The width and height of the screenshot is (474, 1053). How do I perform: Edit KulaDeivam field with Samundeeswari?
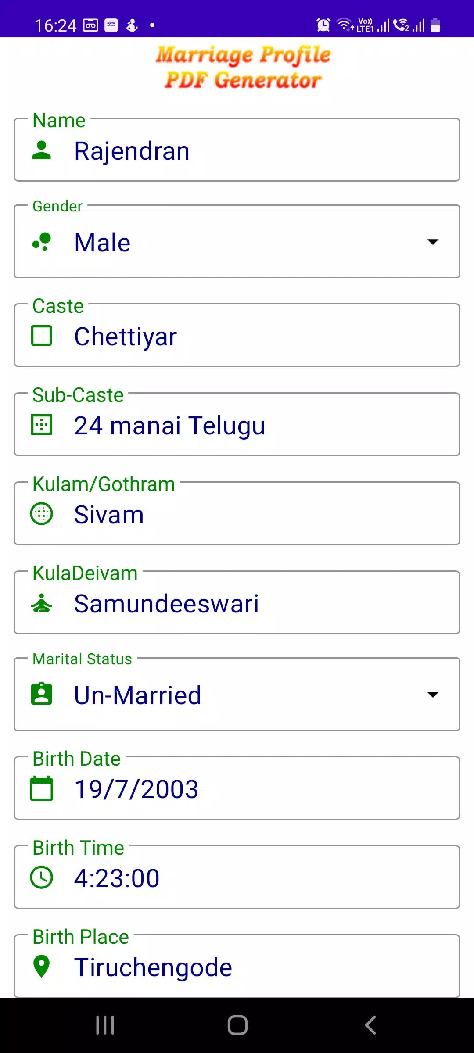point(263,604)
